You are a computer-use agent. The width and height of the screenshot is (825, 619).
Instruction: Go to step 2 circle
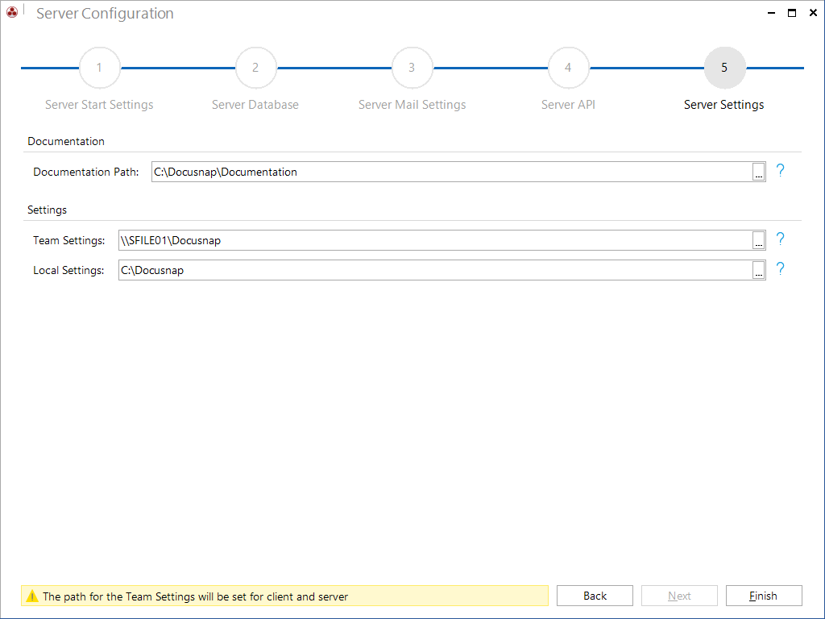pyautogui.click(x=255, y=68)
